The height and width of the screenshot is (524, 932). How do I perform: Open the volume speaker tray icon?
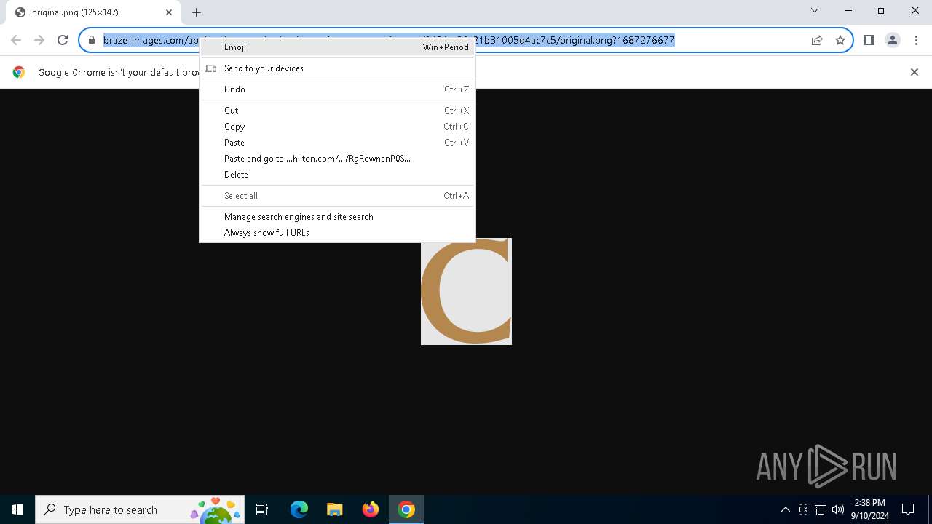pos(838,509)
